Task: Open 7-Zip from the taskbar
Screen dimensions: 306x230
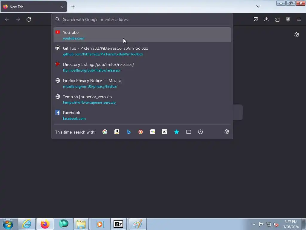Action: coord(118,224)
